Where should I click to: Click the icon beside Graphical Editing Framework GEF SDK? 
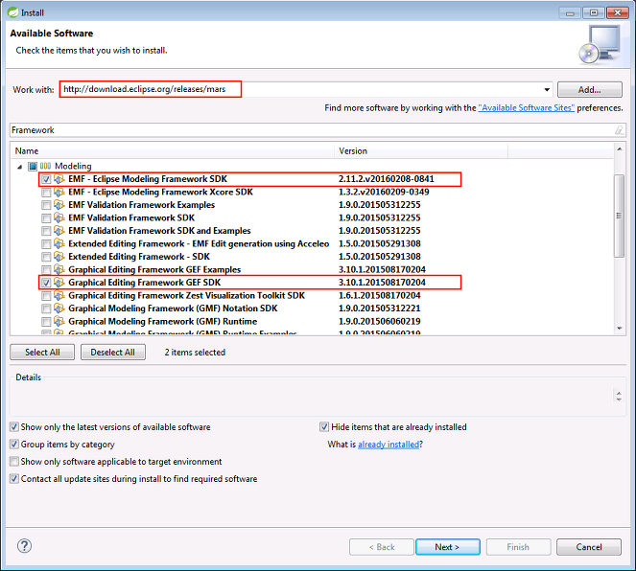tap(59, 283)
